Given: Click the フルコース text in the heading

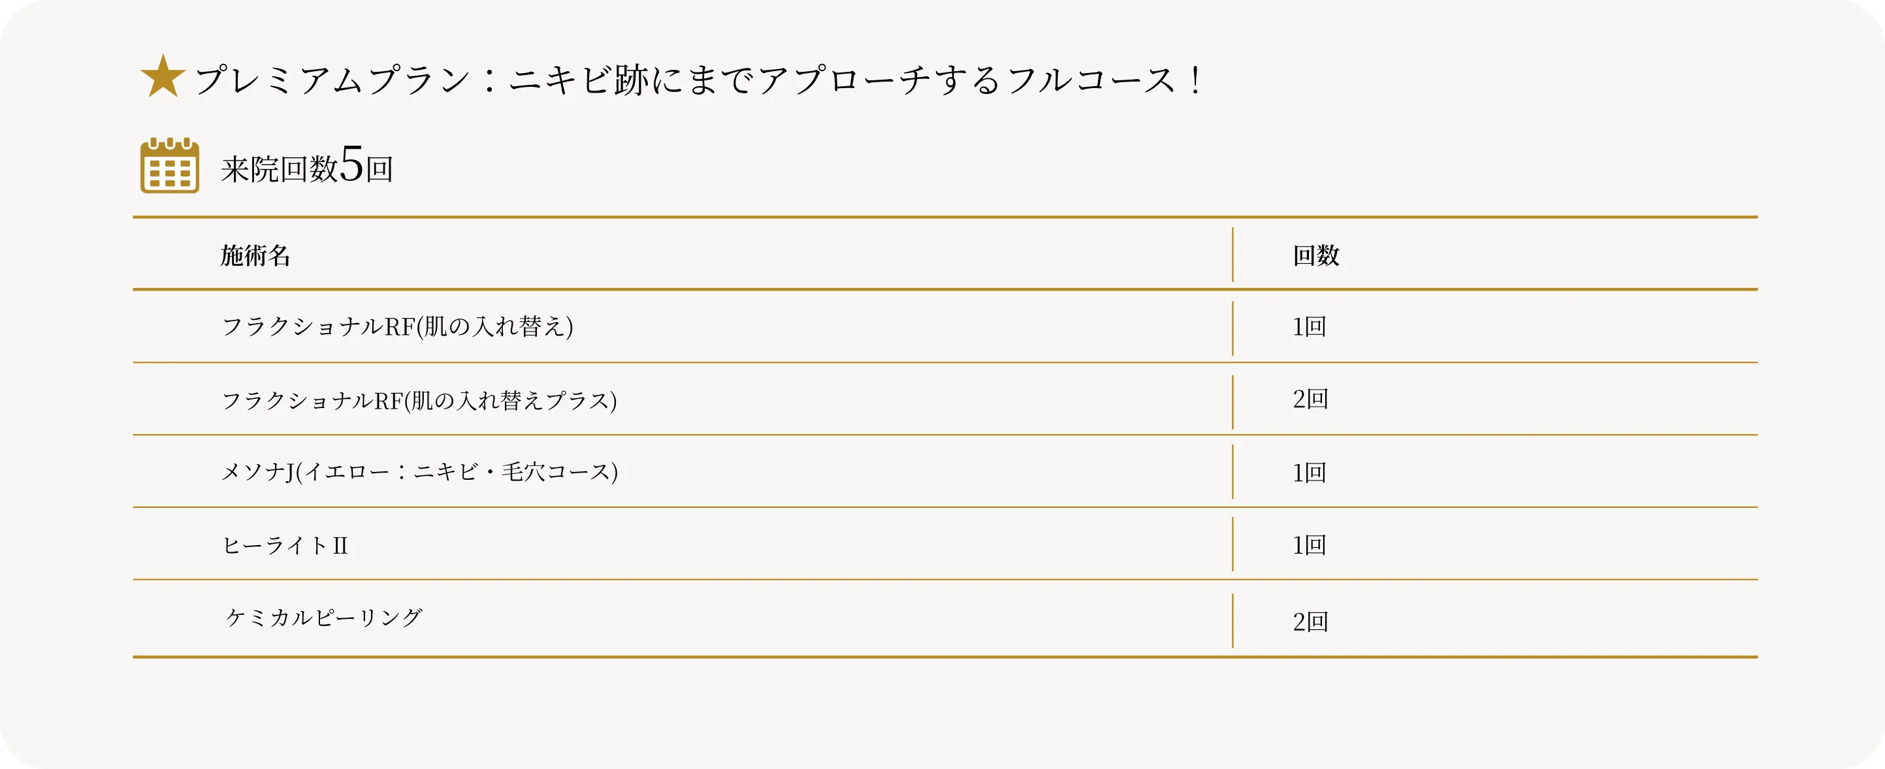Looking at the screenshot, I should coord(1090,80).
